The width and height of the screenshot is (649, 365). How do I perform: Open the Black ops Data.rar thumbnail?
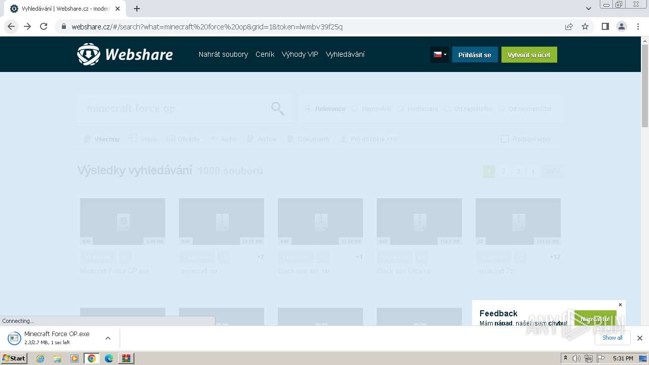point(419,222)
